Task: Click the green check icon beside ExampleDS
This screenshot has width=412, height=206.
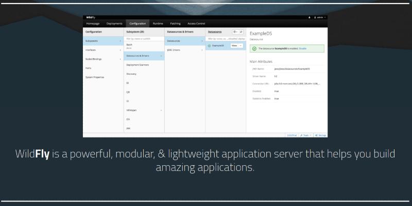Action: [x=209, y=45]
